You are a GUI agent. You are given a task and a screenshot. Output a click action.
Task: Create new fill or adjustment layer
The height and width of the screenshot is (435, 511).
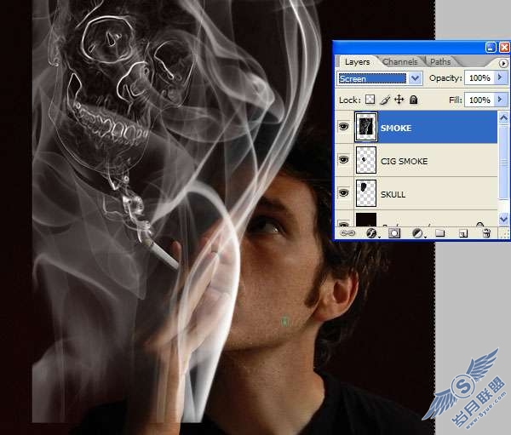[417, 233]
